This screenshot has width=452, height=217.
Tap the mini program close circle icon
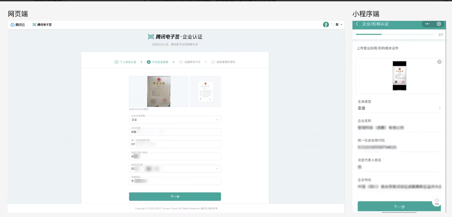click(439, 24)
